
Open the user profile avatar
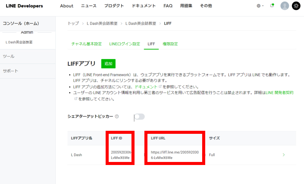tap(285, 6)
